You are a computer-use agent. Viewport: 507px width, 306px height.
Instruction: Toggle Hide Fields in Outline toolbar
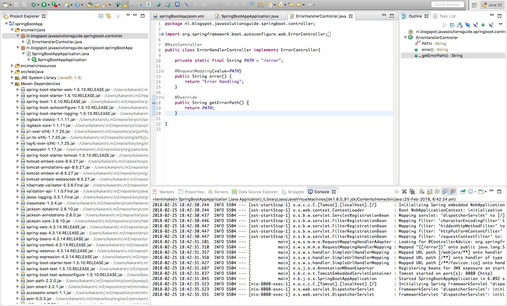coord(468,25)
